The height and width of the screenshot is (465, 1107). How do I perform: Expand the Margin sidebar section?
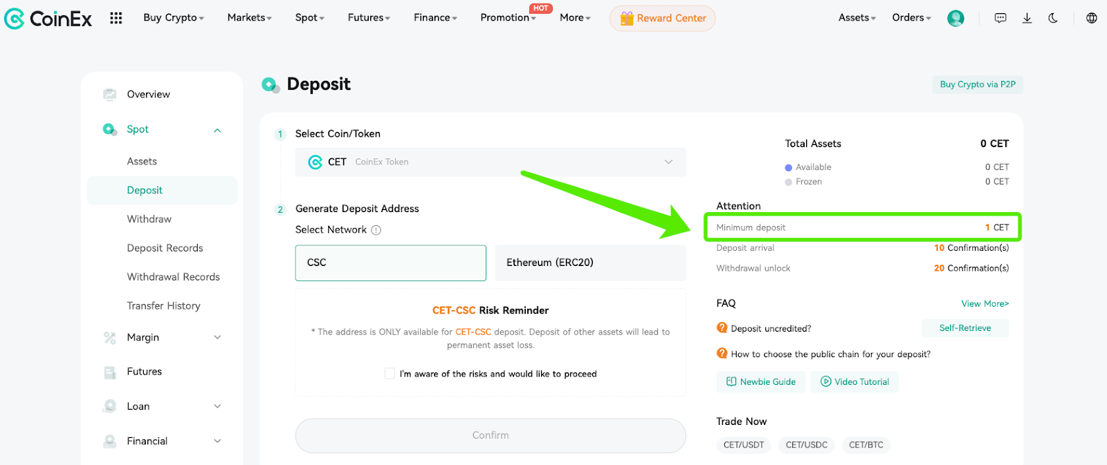coord(217,337)
